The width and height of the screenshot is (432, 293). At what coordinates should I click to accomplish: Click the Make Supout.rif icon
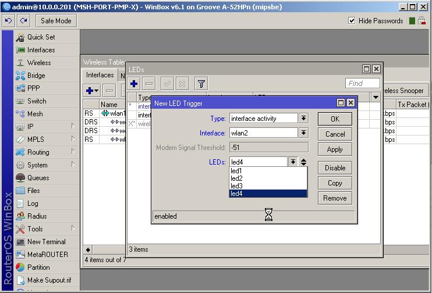click(x=20, y=280)
